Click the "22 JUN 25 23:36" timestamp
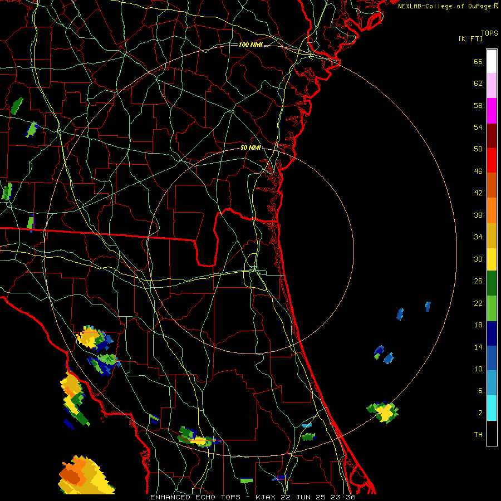This screenshot has width=501, height=501. [x=318, y=497]
